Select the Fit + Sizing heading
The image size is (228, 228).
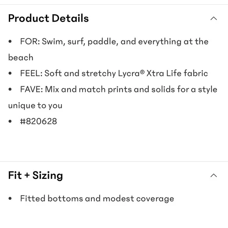[x=35, y=175]
